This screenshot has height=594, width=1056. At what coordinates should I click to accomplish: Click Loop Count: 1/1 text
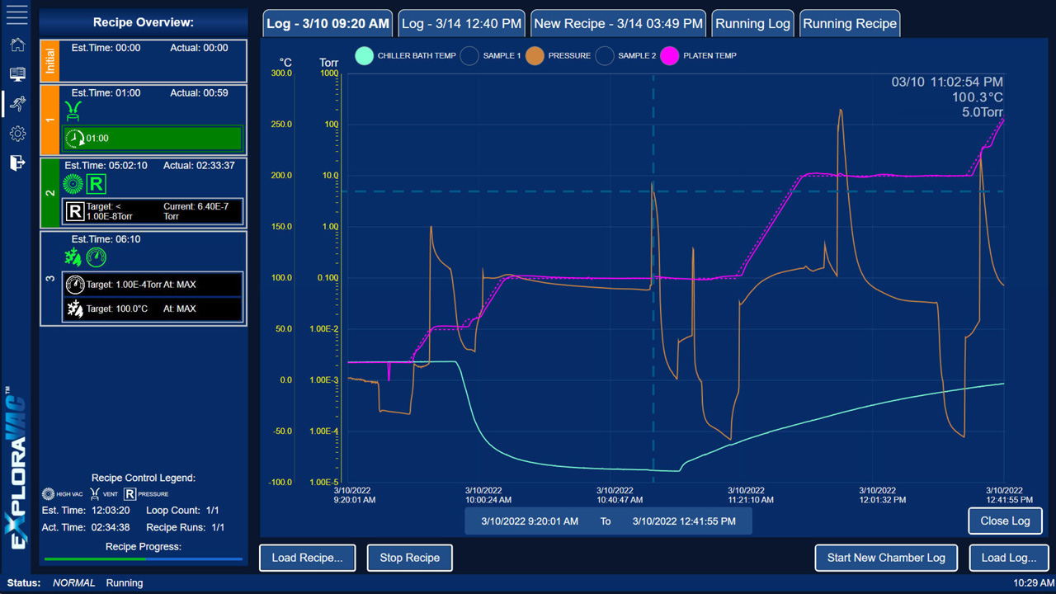pyautogui.click(x=182, y=511)
